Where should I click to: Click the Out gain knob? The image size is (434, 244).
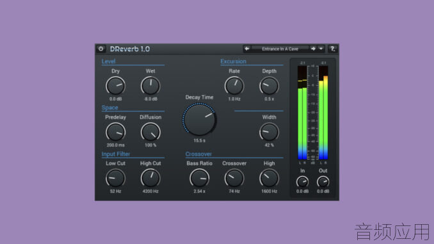(323, 182)
